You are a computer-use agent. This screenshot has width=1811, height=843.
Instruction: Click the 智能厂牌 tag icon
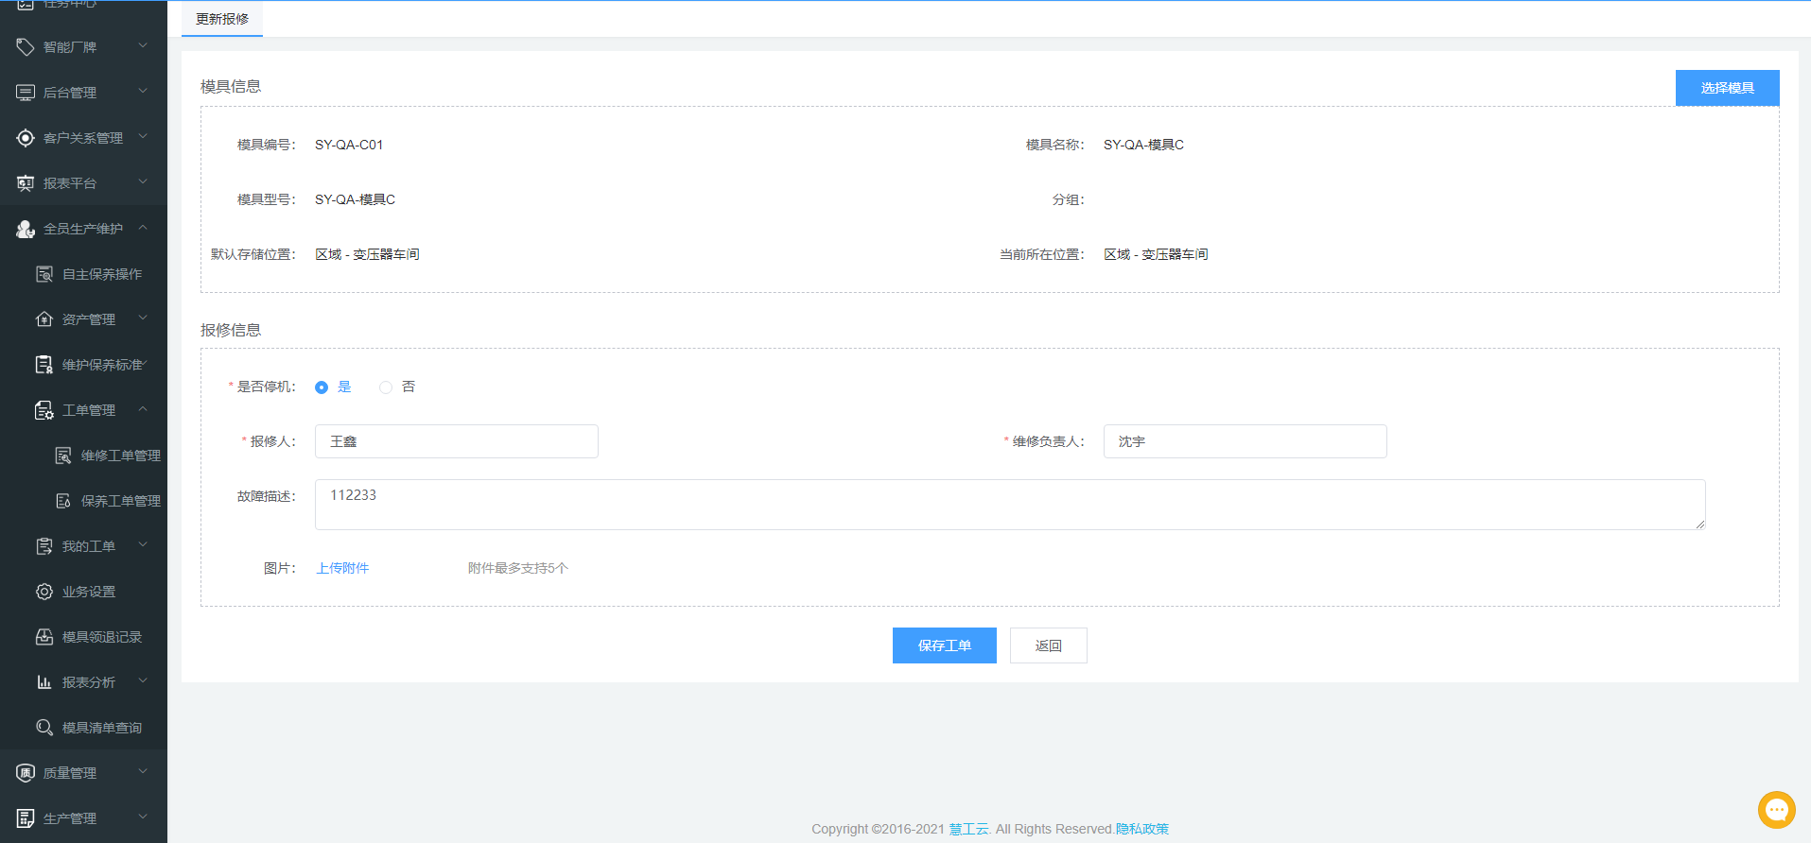[x=26, y=46]
